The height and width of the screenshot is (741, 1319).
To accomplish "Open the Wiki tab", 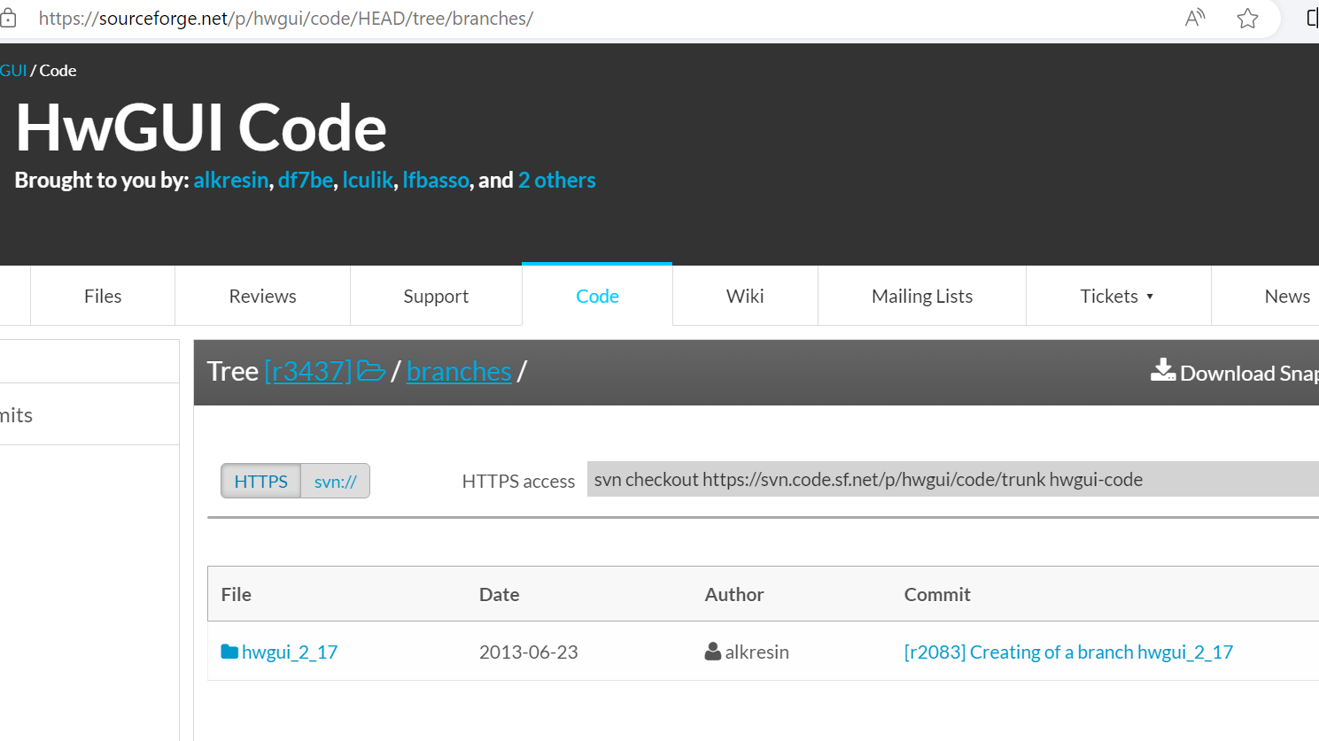I will [745, 296].
